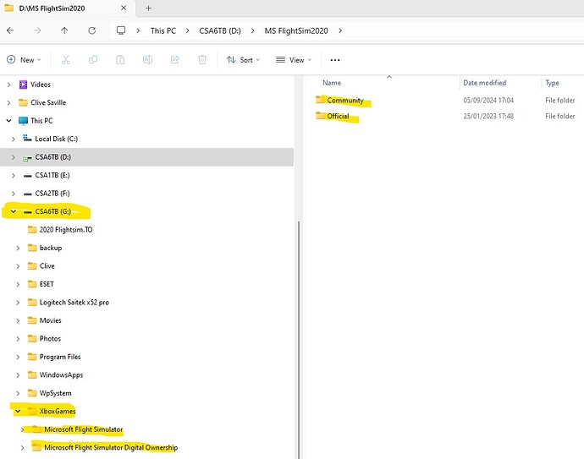The height and width of the screenshot is (459, 584).
Task: Open the New dropdown menu
Action: [x=24, y=60]
